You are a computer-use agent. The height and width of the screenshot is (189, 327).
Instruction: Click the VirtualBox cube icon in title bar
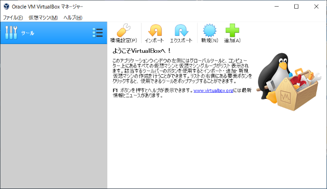pyautogui.click(x=7, y=7)
